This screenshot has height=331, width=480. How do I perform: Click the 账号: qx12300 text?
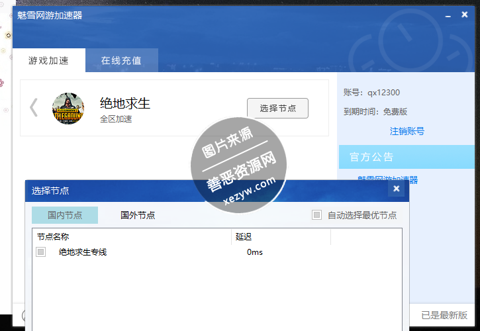click(x=371, y=93)
